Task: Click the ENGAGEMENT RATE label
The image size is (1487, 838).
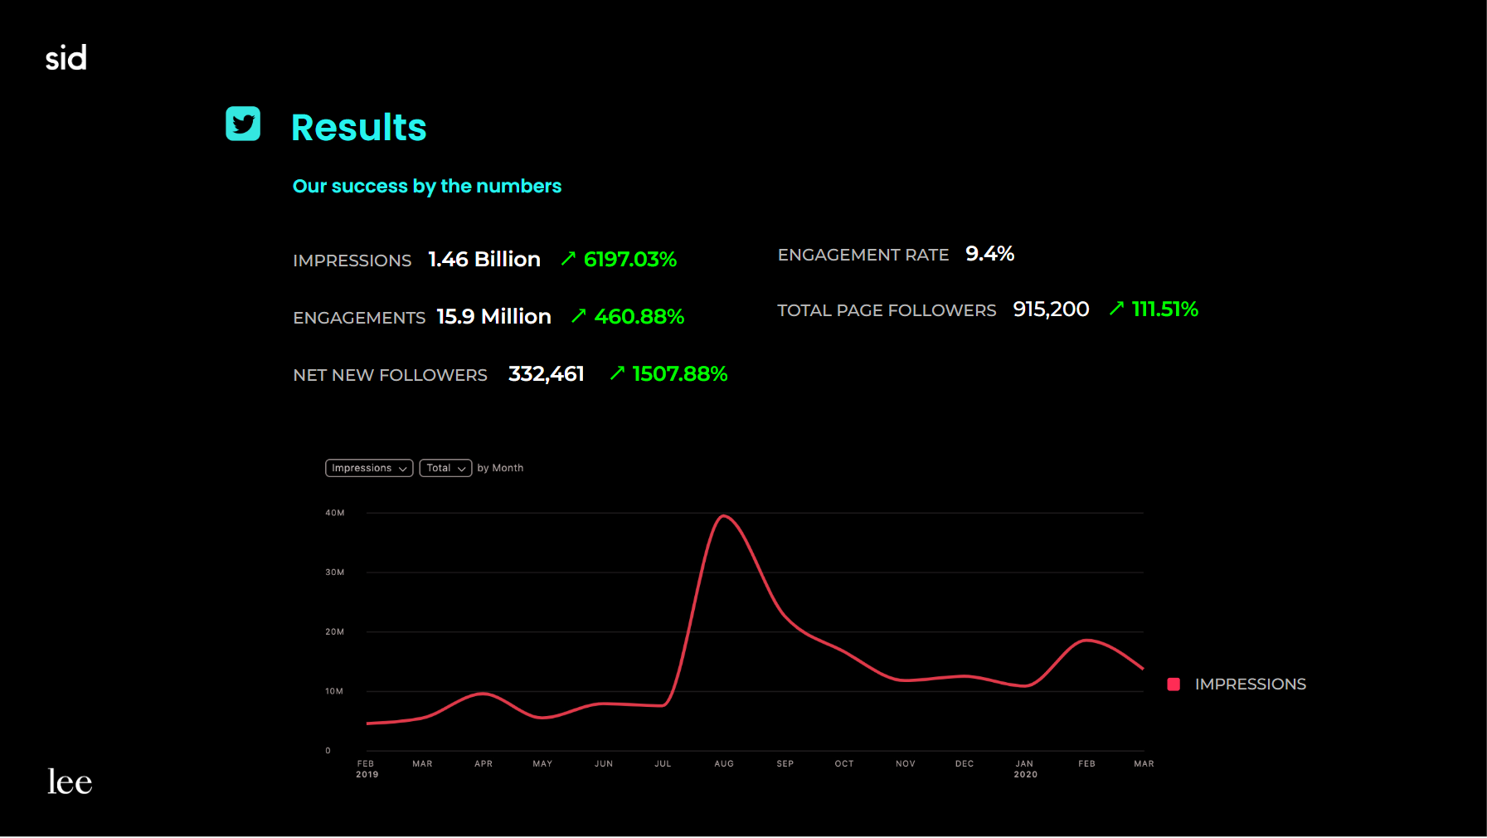Action: (863, 255)
